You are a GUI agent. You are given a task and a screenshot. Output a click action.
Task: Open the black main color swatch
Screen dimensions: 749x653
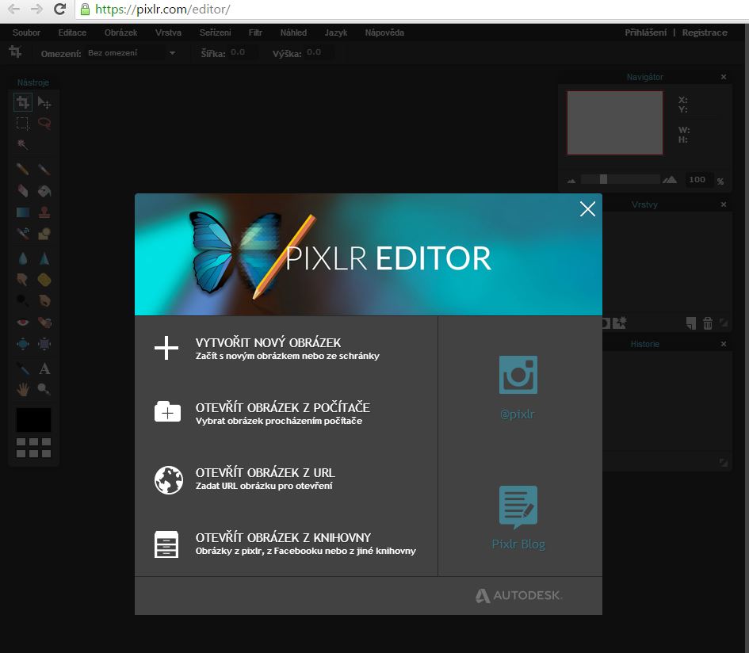coord(33,420)
